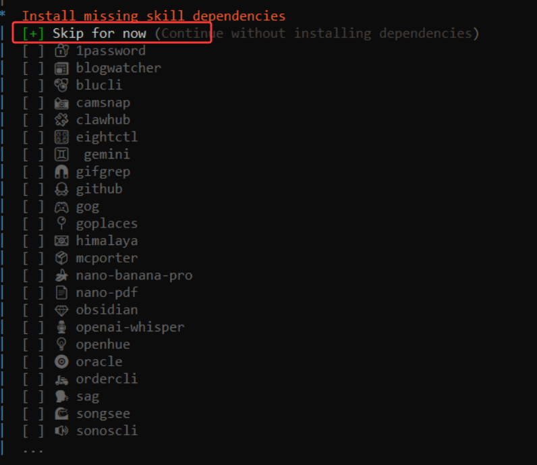Check the box next to gemini
The height and width of the screenshot is (465, 537).
pos(33,155)
